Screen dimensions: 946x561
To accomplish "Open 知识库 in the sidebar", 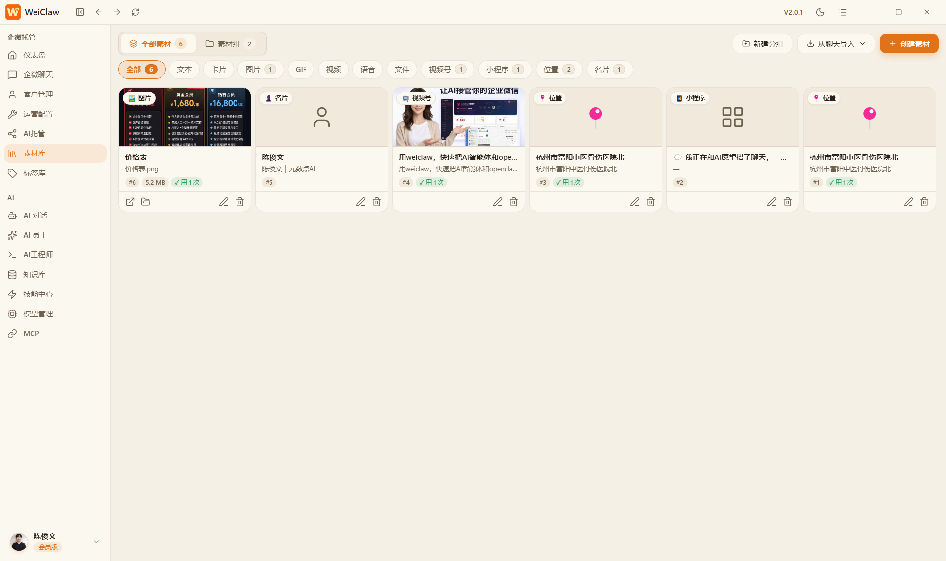I will pyautogui.click(x=34, y=275).
